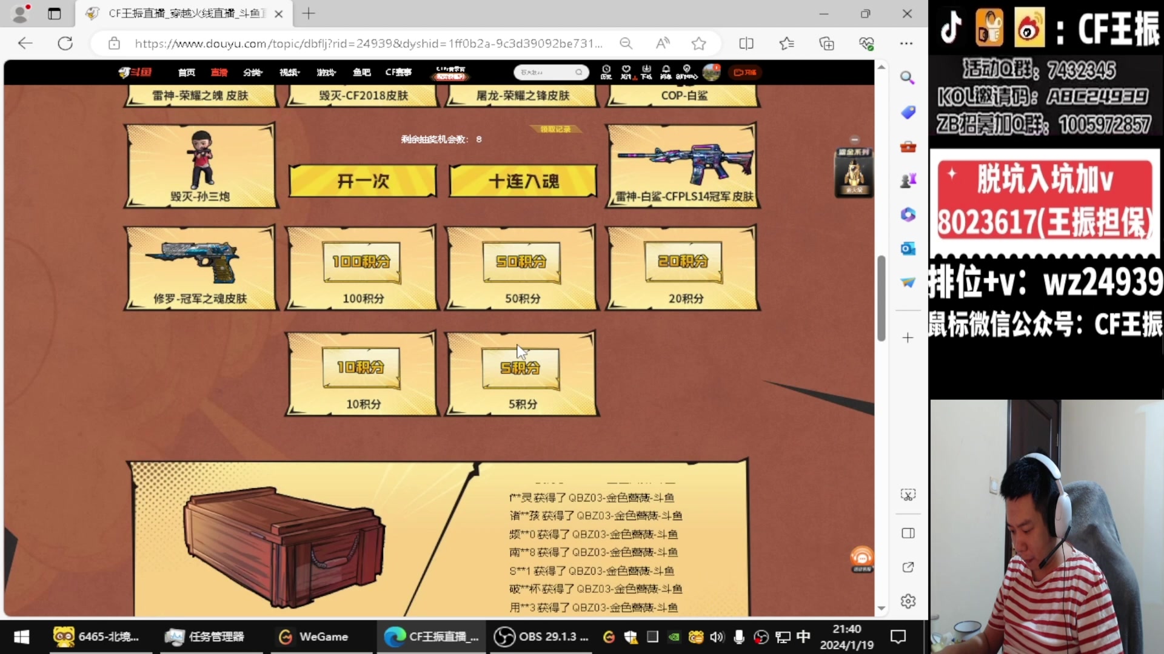This screenshot has width=1164, height=654.
Task: Open Edge sidebar search icon
Action: [x=908, y=78]
